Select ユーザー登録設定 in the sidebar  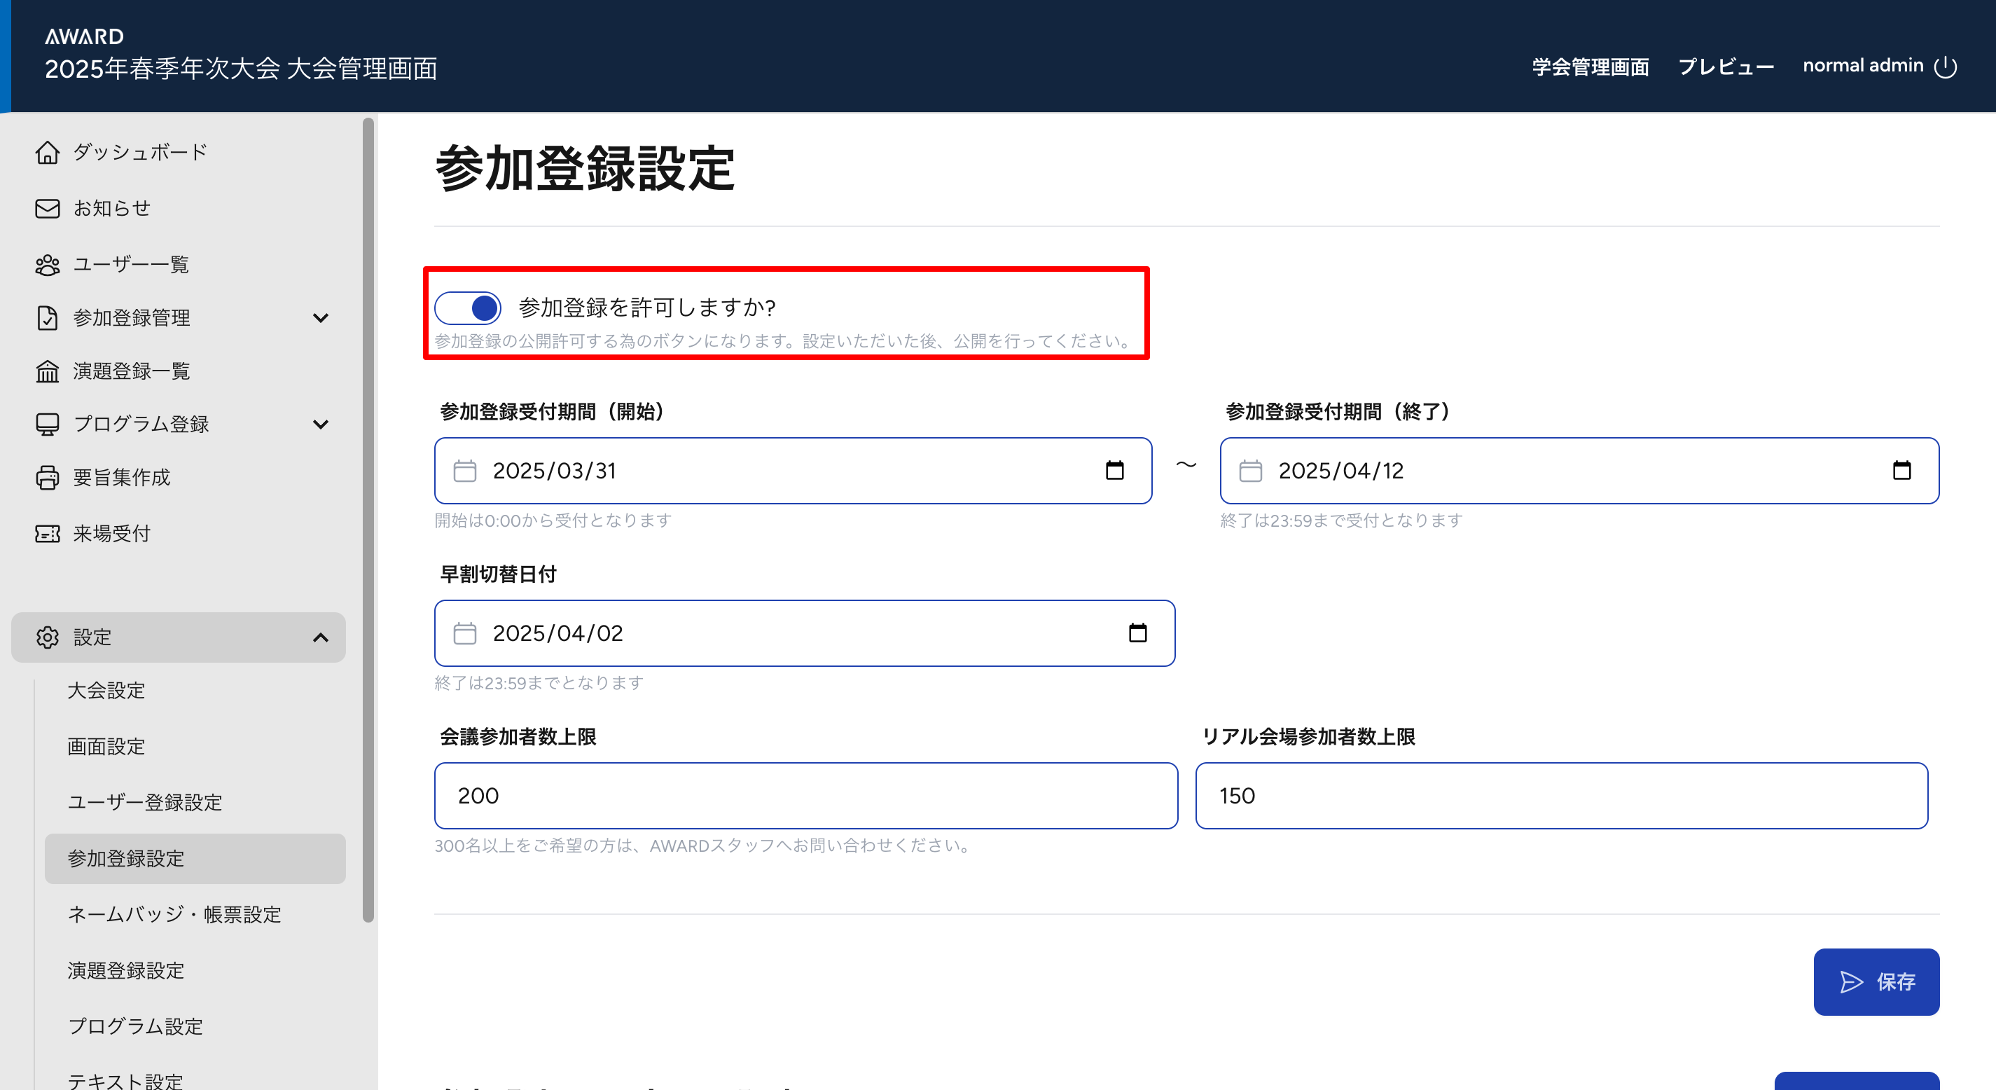145,802
